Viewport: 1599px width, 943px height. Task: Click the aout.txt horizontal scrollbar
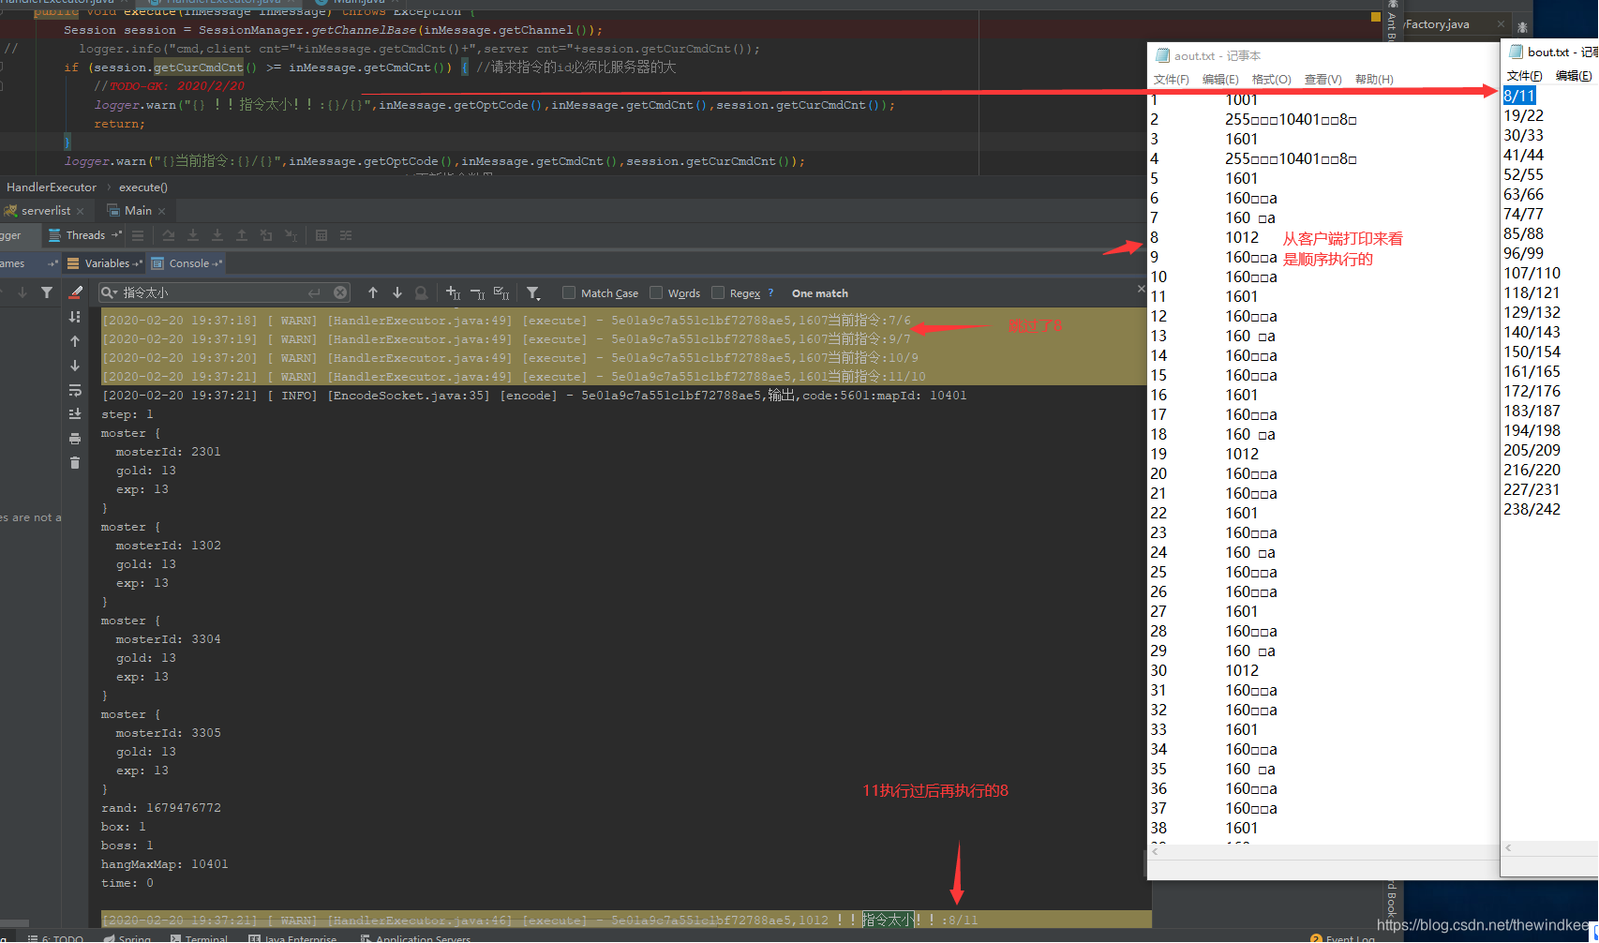click(x=1323, y=851)
